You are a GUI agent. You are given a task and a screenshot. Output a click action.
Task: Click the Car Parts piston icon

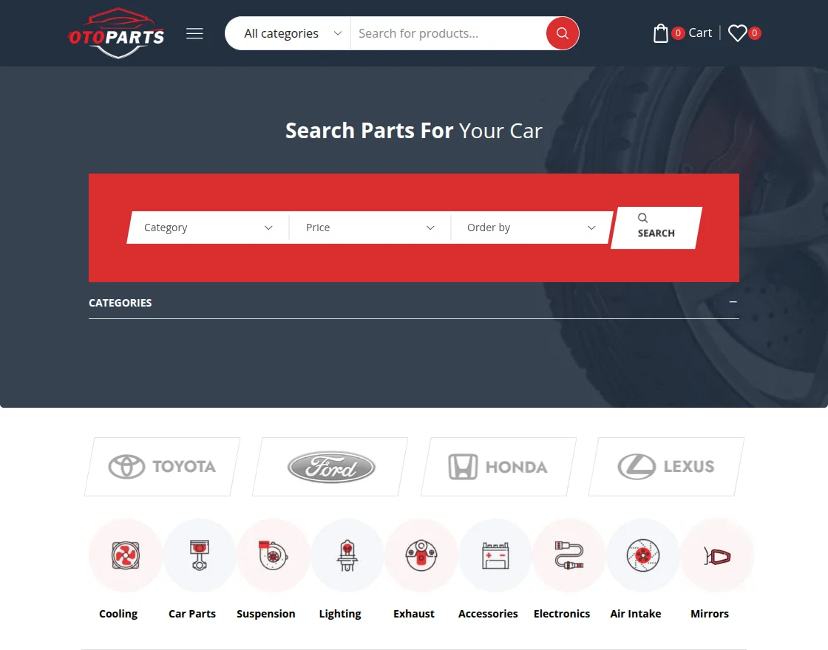coord(199,555)
